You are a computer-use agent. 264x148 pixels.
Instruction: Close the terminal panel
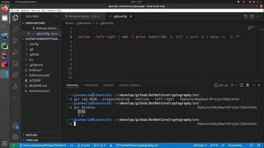click(x=259, y=85)
